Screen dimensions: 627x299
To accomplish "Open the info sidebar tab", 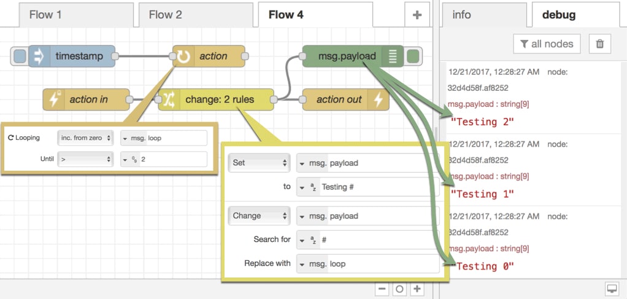I will [483, 15].
